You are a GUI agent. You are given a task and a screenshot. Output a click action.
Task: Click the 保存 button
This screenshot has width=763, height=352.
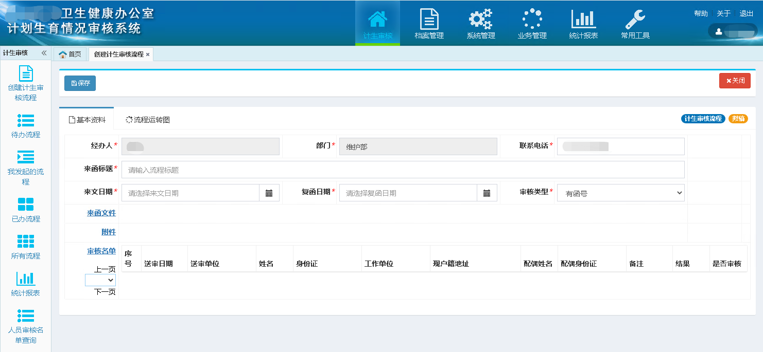(80, 83)
